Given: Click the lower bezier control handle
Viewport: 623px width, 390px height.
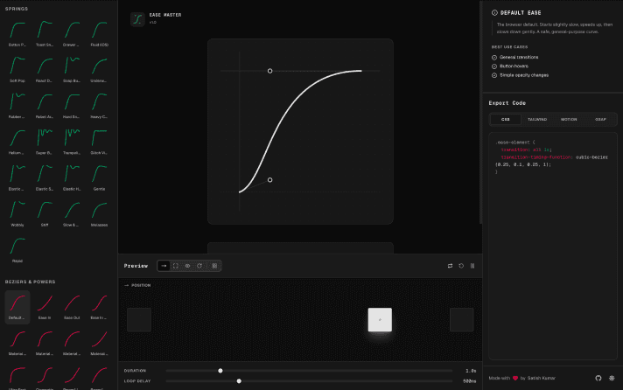Looking at the screenshot, I should point(269,180).
